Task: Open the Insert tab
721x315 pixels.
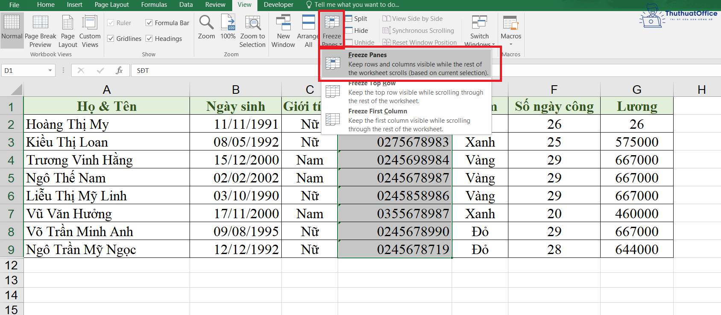Action: click(x=75, y=5)
